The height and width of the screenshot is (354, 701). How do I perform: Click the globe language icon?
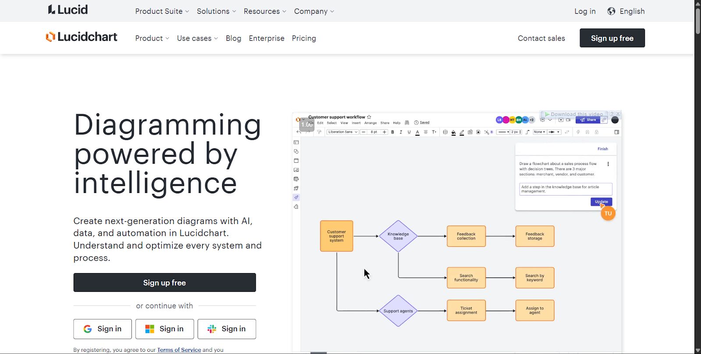611,11
